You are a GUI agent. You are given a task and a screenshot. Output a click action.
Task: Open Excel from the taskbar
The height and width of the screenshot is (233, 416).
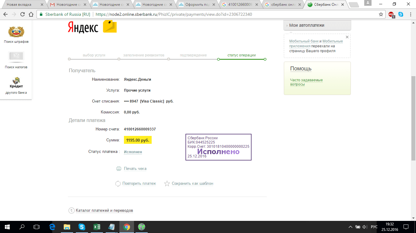coord(97,227)
